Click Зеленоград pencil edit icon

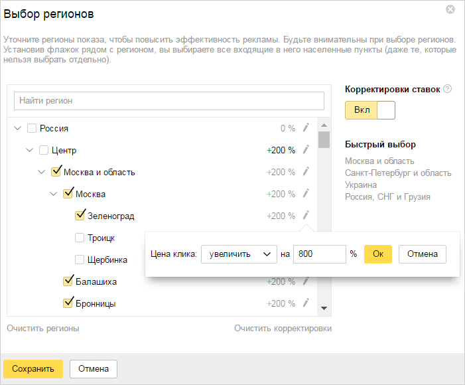click(x=306, y=215)
